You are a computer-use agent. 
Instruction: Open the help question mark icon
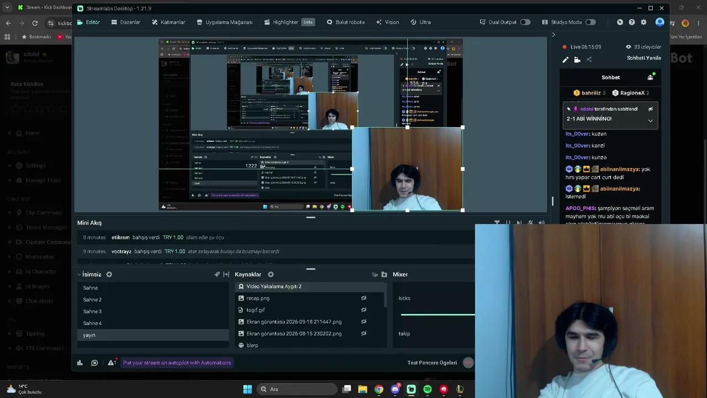(x=632, y=22)
